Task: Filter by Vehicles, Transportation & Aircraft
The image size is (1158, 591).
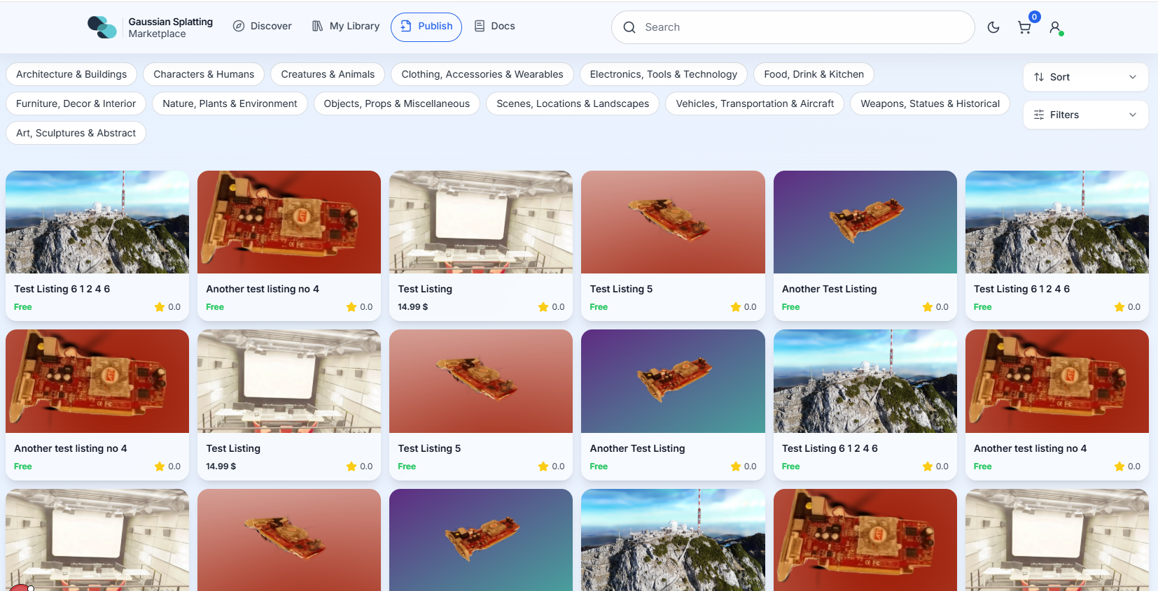Action: (x=755, y=104)
